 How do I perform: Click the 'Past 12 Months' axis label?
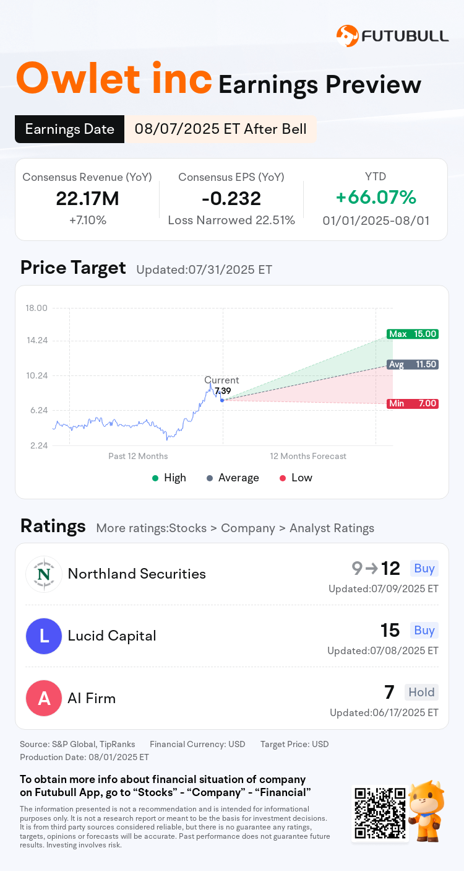click(138, 456)
